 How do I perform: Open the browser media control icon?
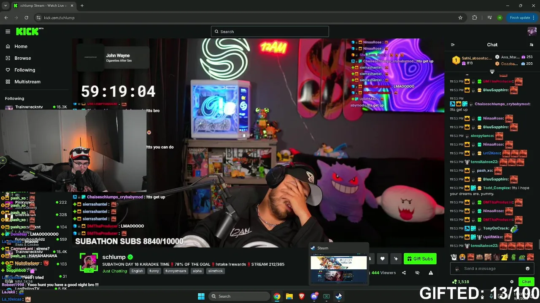(x=489, y=18)
